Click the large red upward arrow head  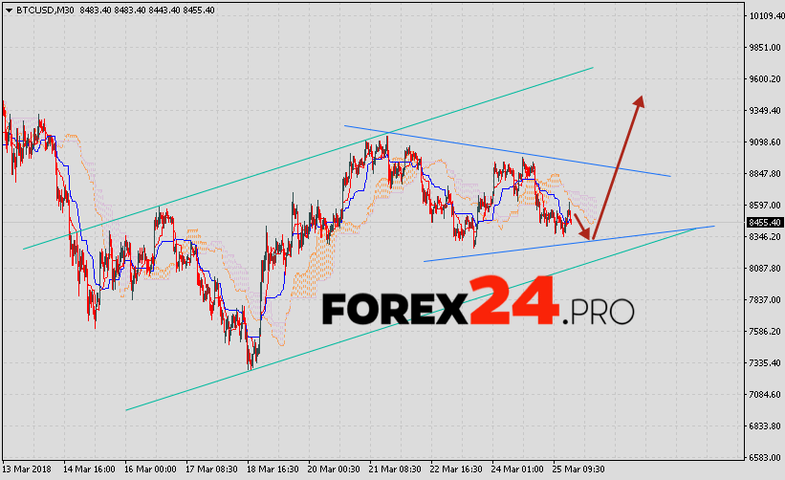click(x=640, y=100)
